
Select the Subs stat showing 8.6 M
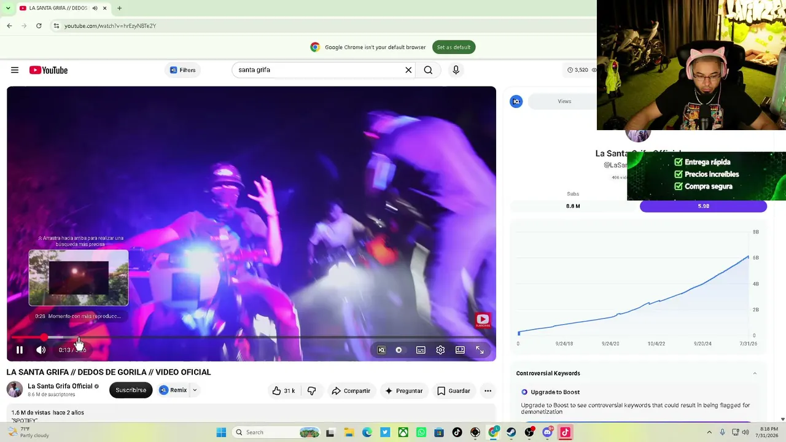coord(573,206)
